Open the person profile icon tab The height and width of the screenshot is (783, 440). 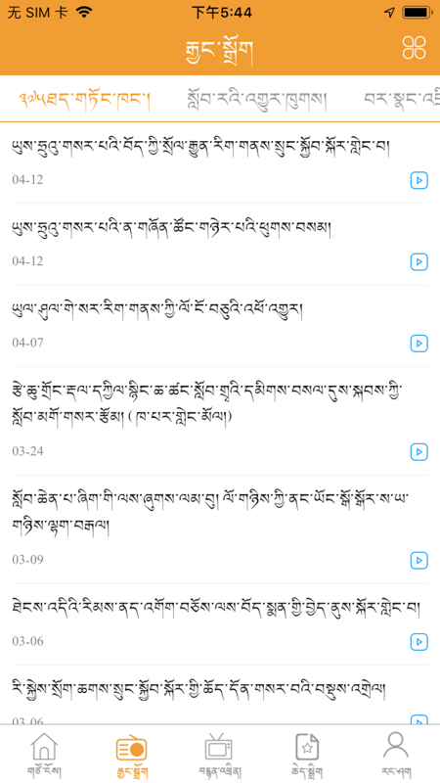(396, 746)
